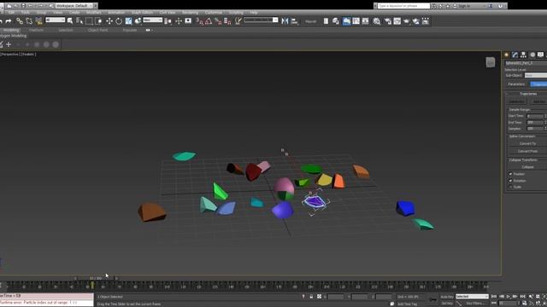Open the Render Setup icon
Viewport: 547px width, 307px height.
point(387,21)
